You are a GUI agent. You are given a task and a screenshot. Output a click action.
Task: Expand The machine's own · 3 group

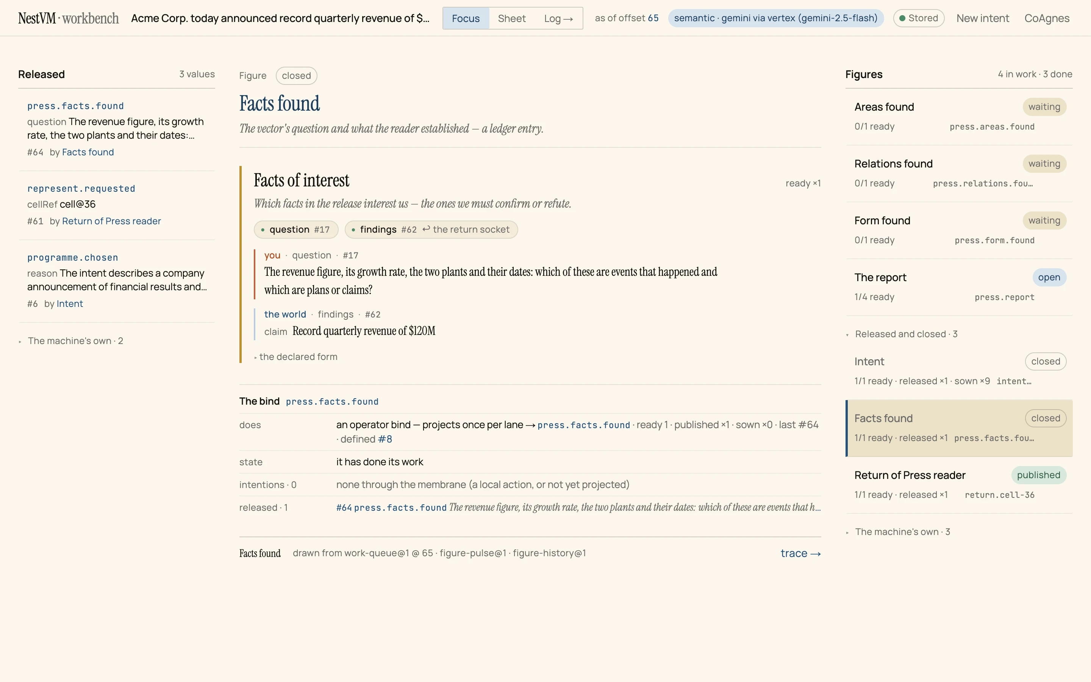pos(899,532)
